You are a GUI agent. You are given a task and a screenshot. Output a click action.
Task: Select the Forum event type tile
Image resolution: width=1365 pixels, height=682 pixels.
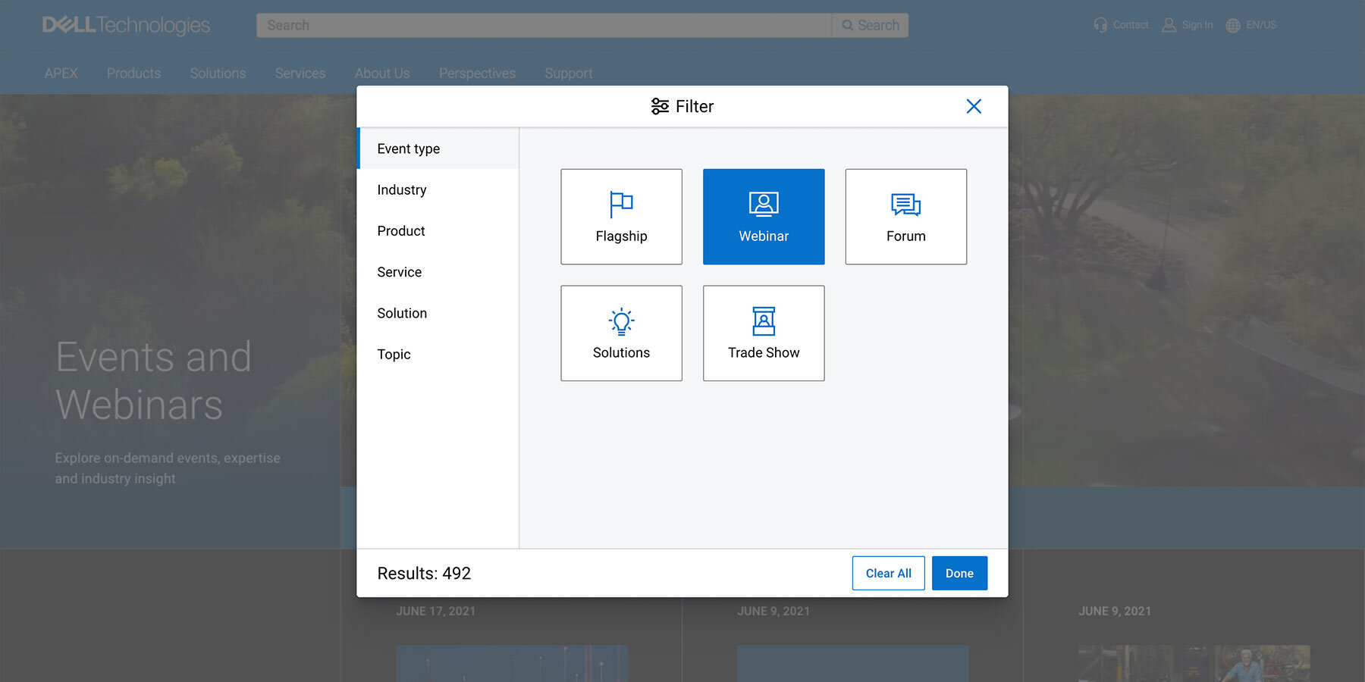pyautogui.click(x=906, y=217)
